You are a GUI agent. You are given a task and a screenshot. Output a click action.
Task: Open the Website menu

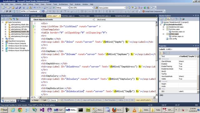18,4
